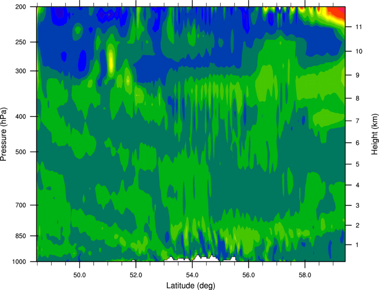The height and width of the screenshot is (290, 379).
Task: Click the 56.0 latitude tick label
Action: [248, 275]
